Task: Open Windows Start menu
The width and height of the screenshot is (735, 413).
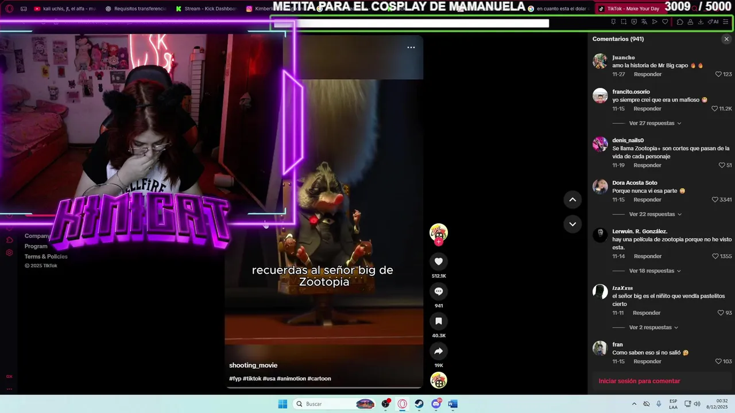Action: tap(283, 404)
